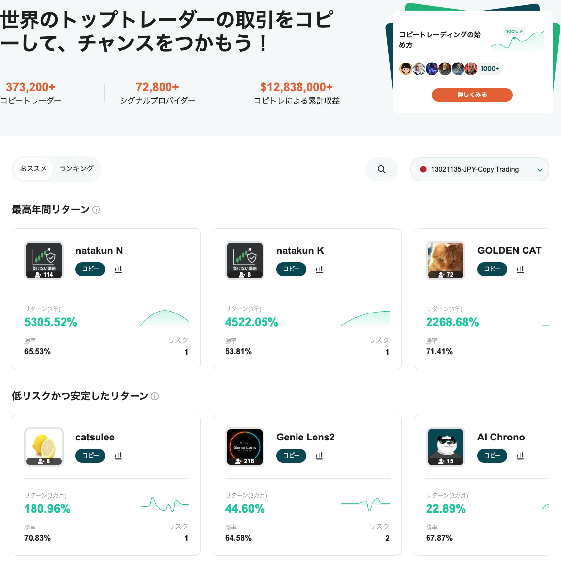Open stats chart icon for natakun N
The height and width of the screenshot is (564, 561).
(x=118, y=269)
